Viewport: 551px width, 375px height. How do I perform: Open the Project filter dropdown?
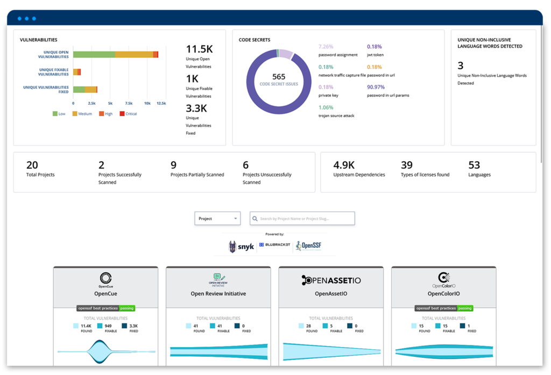pos(217,218)
